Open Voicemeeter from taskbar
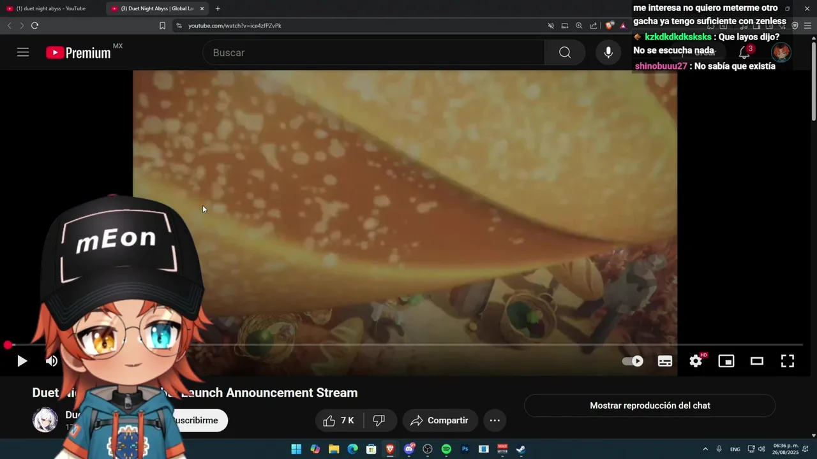 [x=502, y=449]
